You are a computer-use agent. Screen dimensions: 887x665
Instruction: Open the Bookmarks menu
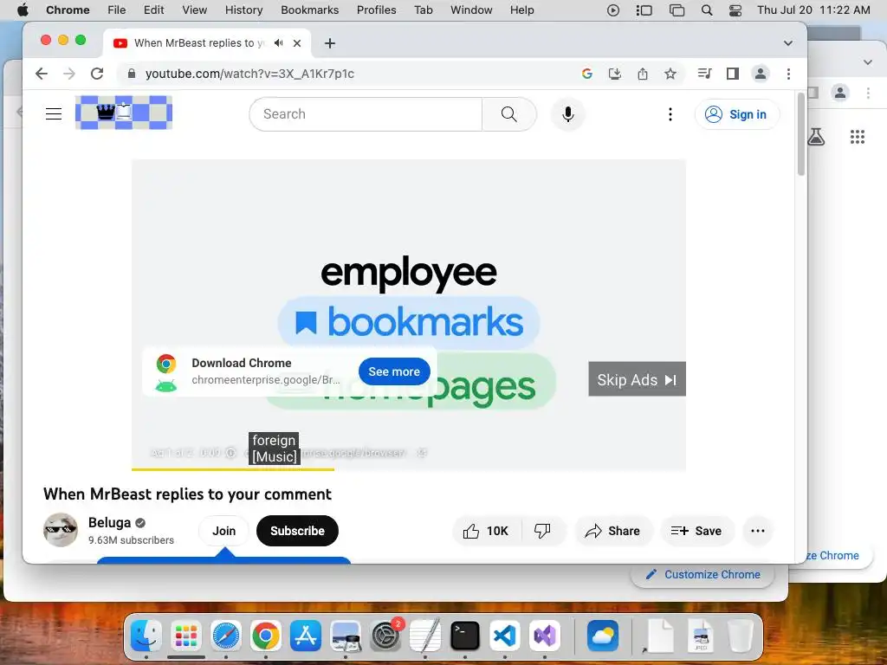click(310, 10)
